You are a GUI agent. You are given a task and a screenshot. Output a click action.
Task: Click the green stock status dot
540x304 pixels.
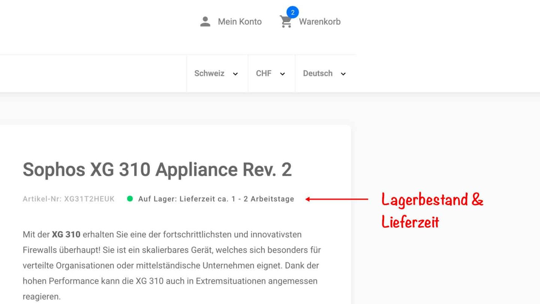pos(130,199)
